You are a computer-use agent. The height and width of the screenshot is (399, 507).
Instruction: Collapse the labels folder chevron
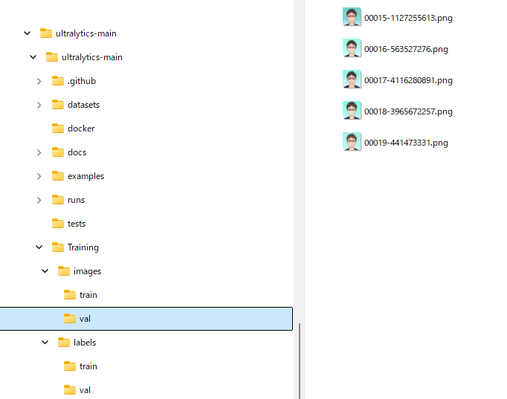click(x=45, y=343)
